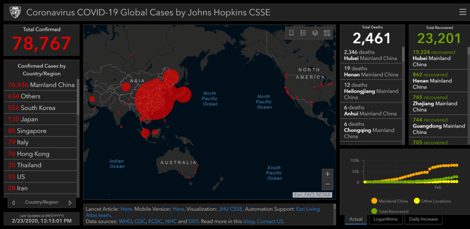Image resolution: width=470 pixels, height=229 pixels.
Task: Open the map layers tool
Action: click(315, 33)
